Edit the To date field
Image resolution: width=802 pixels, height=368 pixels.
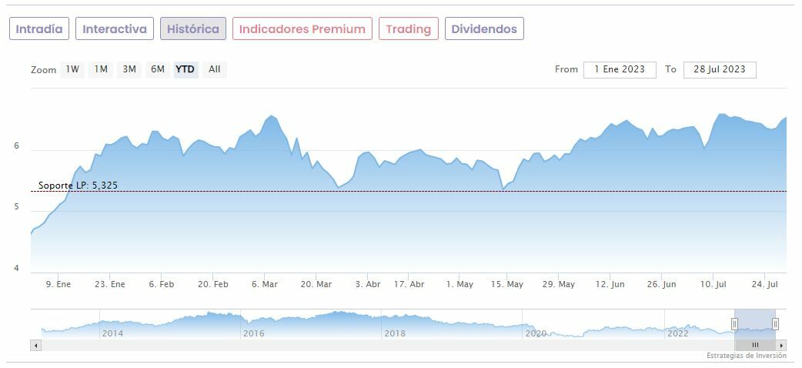tap(720, 69)
